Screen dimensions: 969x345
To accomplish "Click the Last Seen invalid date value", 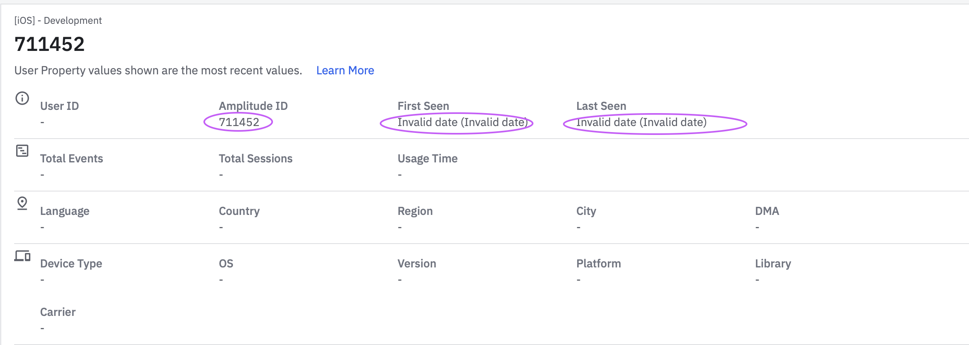I will point(641,122).
